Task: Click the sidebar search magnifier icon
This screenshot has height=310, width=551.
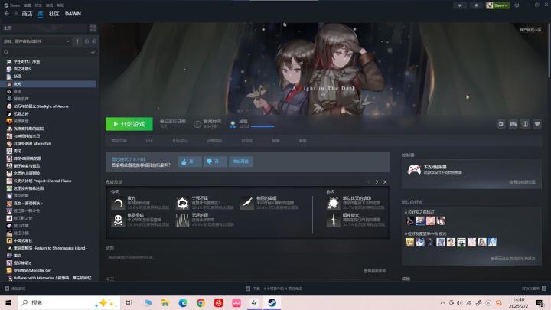Action: pyautogui.click(x=6, y=52)
